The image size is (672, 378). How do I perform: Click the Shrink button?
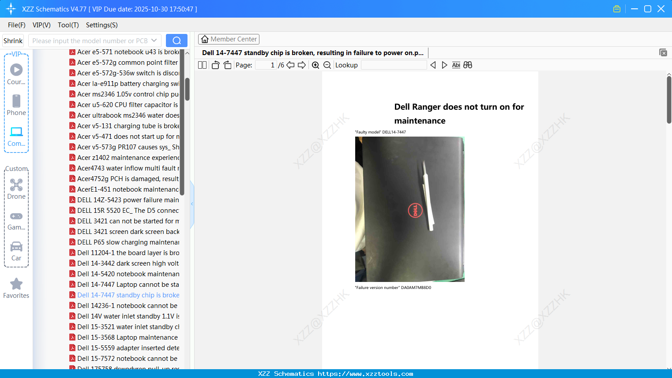pyautogui.click(x=13, y=41)
